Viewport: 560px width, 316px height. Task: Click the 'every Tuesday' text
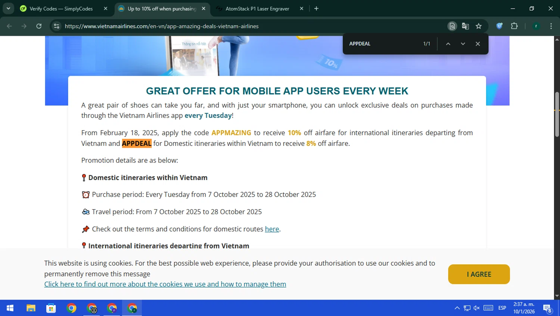tap(208, 116)
